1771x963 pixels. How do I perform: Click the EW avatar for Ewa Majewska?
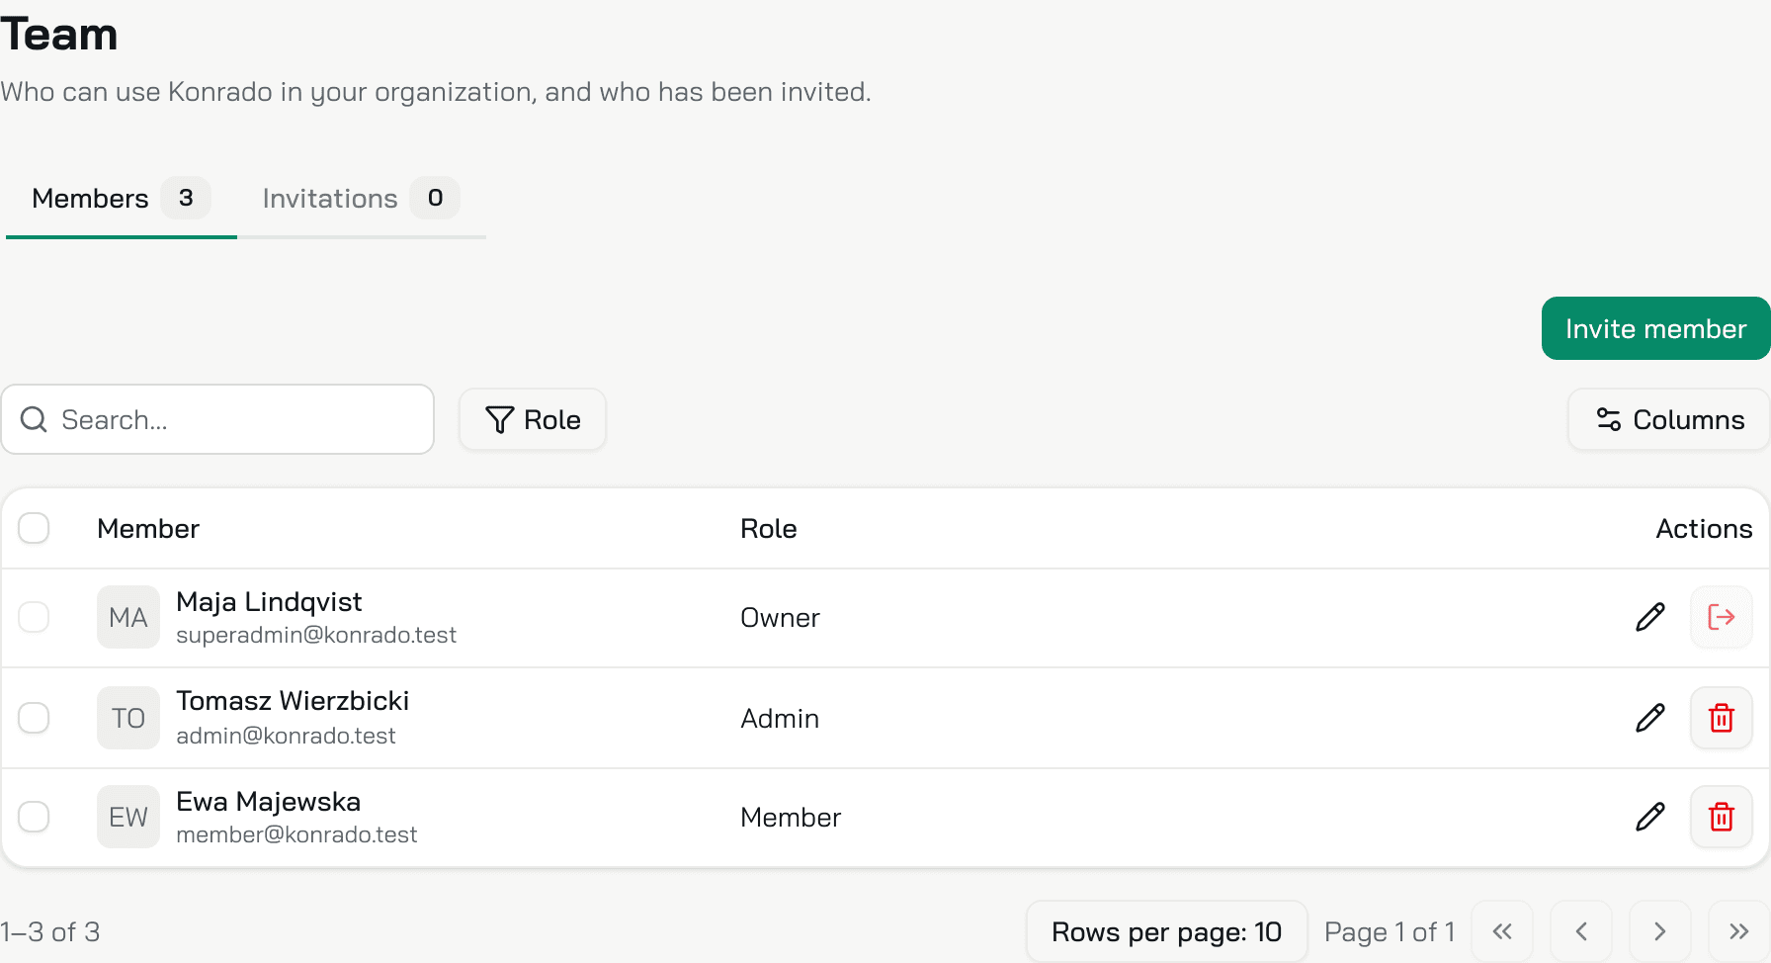point(128,817)
